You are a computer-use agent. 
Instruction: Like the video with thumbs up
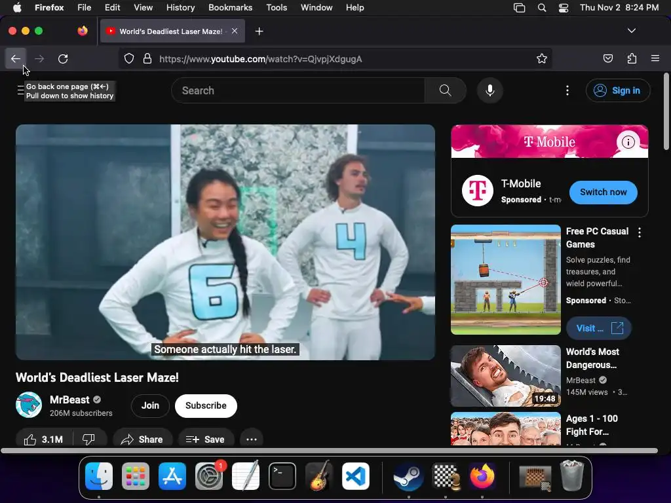pyautogui.click(x=43, y=439)
